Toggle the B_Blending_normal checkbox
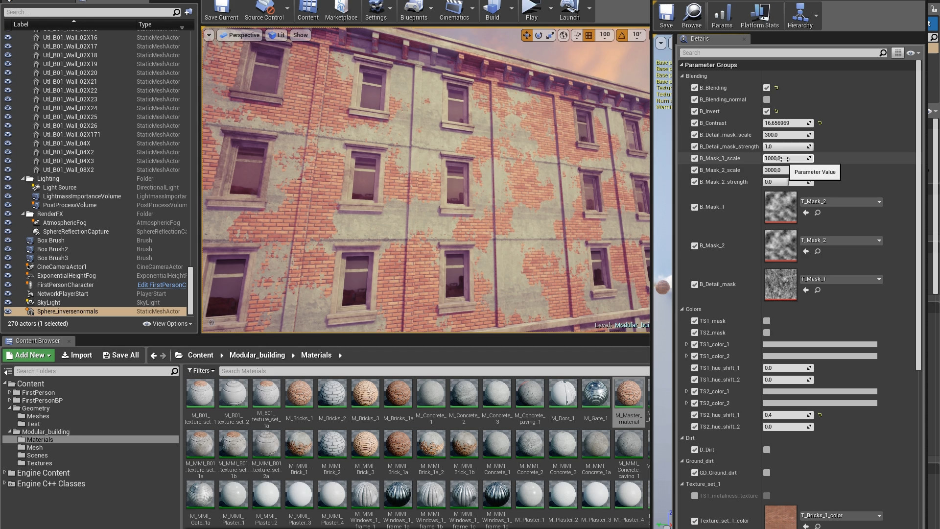 pos(767,99)
